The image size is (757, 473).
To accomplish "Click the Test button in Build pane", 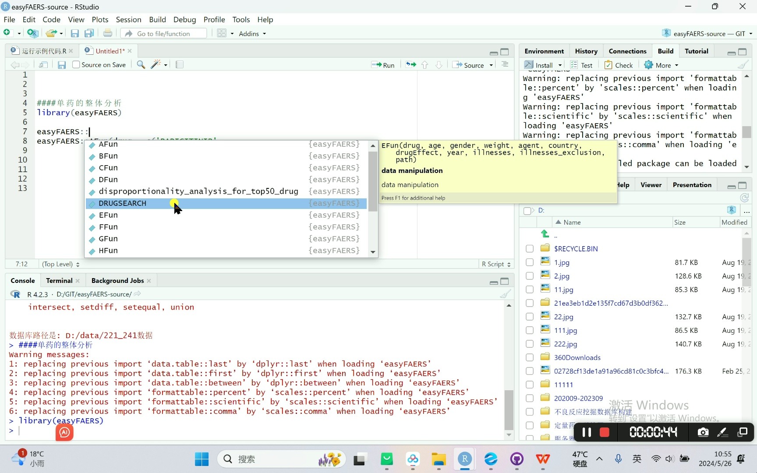I will (x=581, y=65).
